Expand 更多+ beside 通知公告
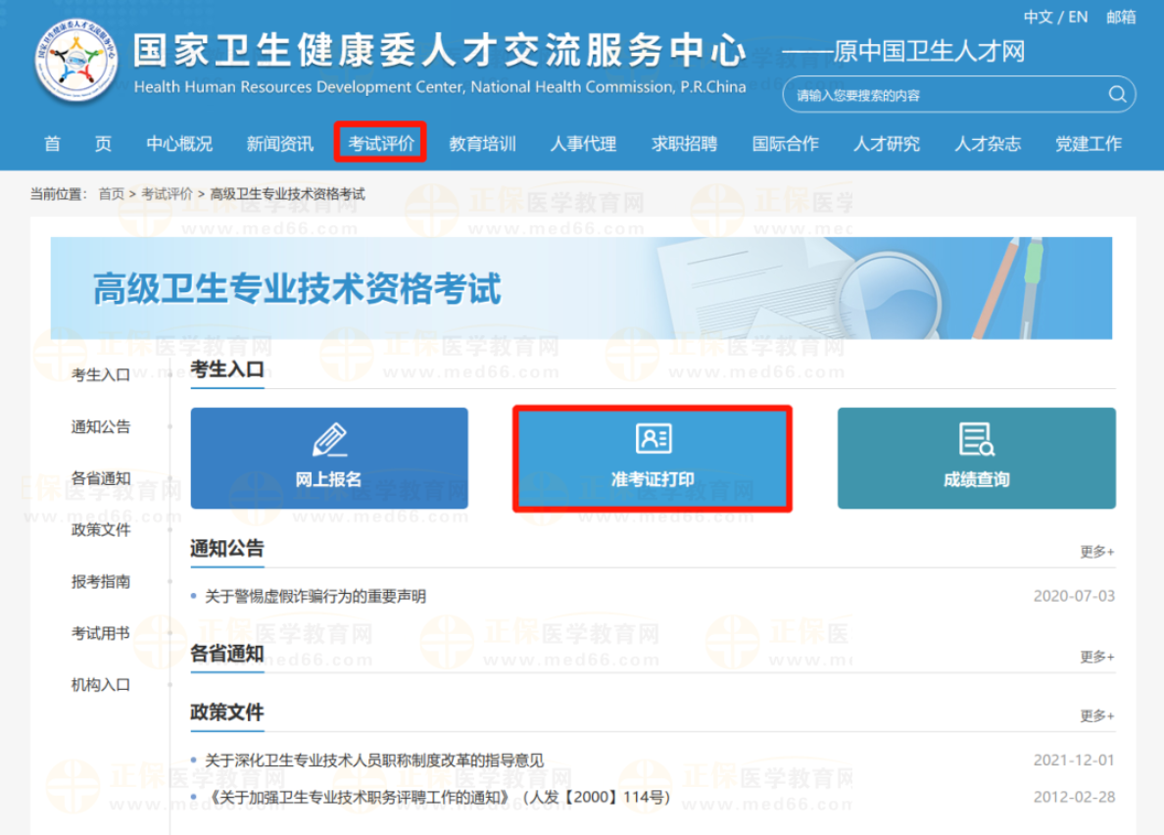 (x=1096, y=552)
